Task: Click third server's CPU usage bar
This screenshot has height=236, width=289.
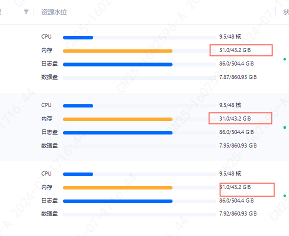Action: [x=139, y=174]
